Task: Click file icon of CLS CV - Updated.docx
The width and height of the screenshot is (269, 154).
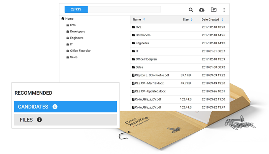Action: (x=133, y=91)
